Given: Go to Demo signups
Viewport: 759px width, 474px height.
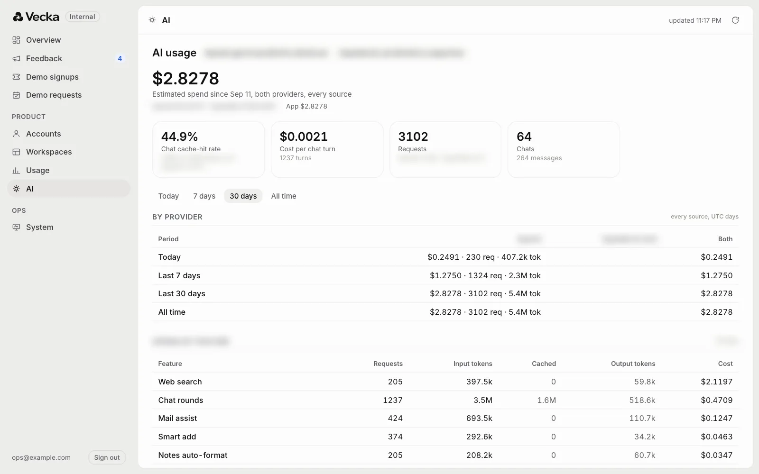Looking at the screenshot, I should coord(69,77).
